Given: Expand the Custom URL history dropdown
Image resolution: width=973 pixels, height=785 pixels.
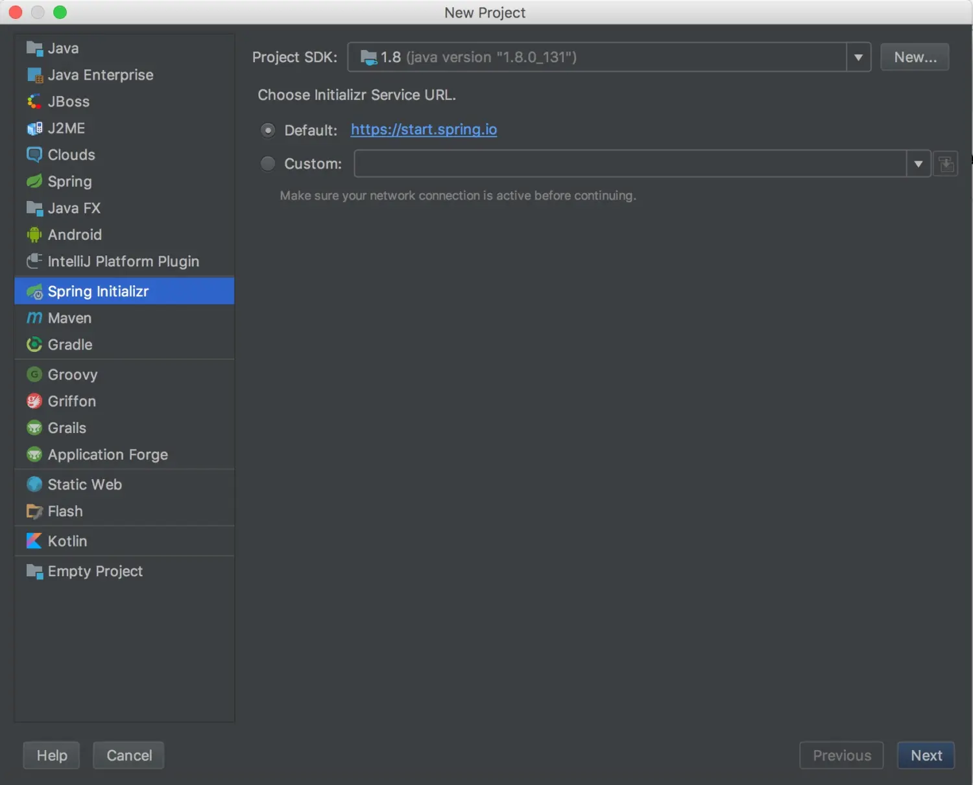Looking at the screenshot, I should click(919, 163).
